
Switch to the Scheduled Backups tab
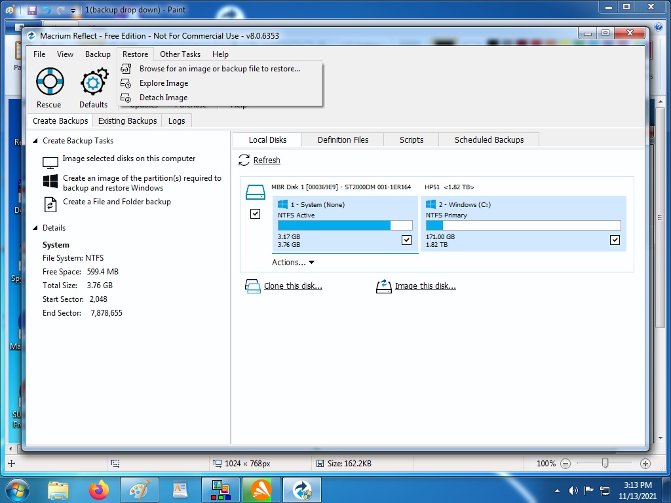[x=489, y=140]
